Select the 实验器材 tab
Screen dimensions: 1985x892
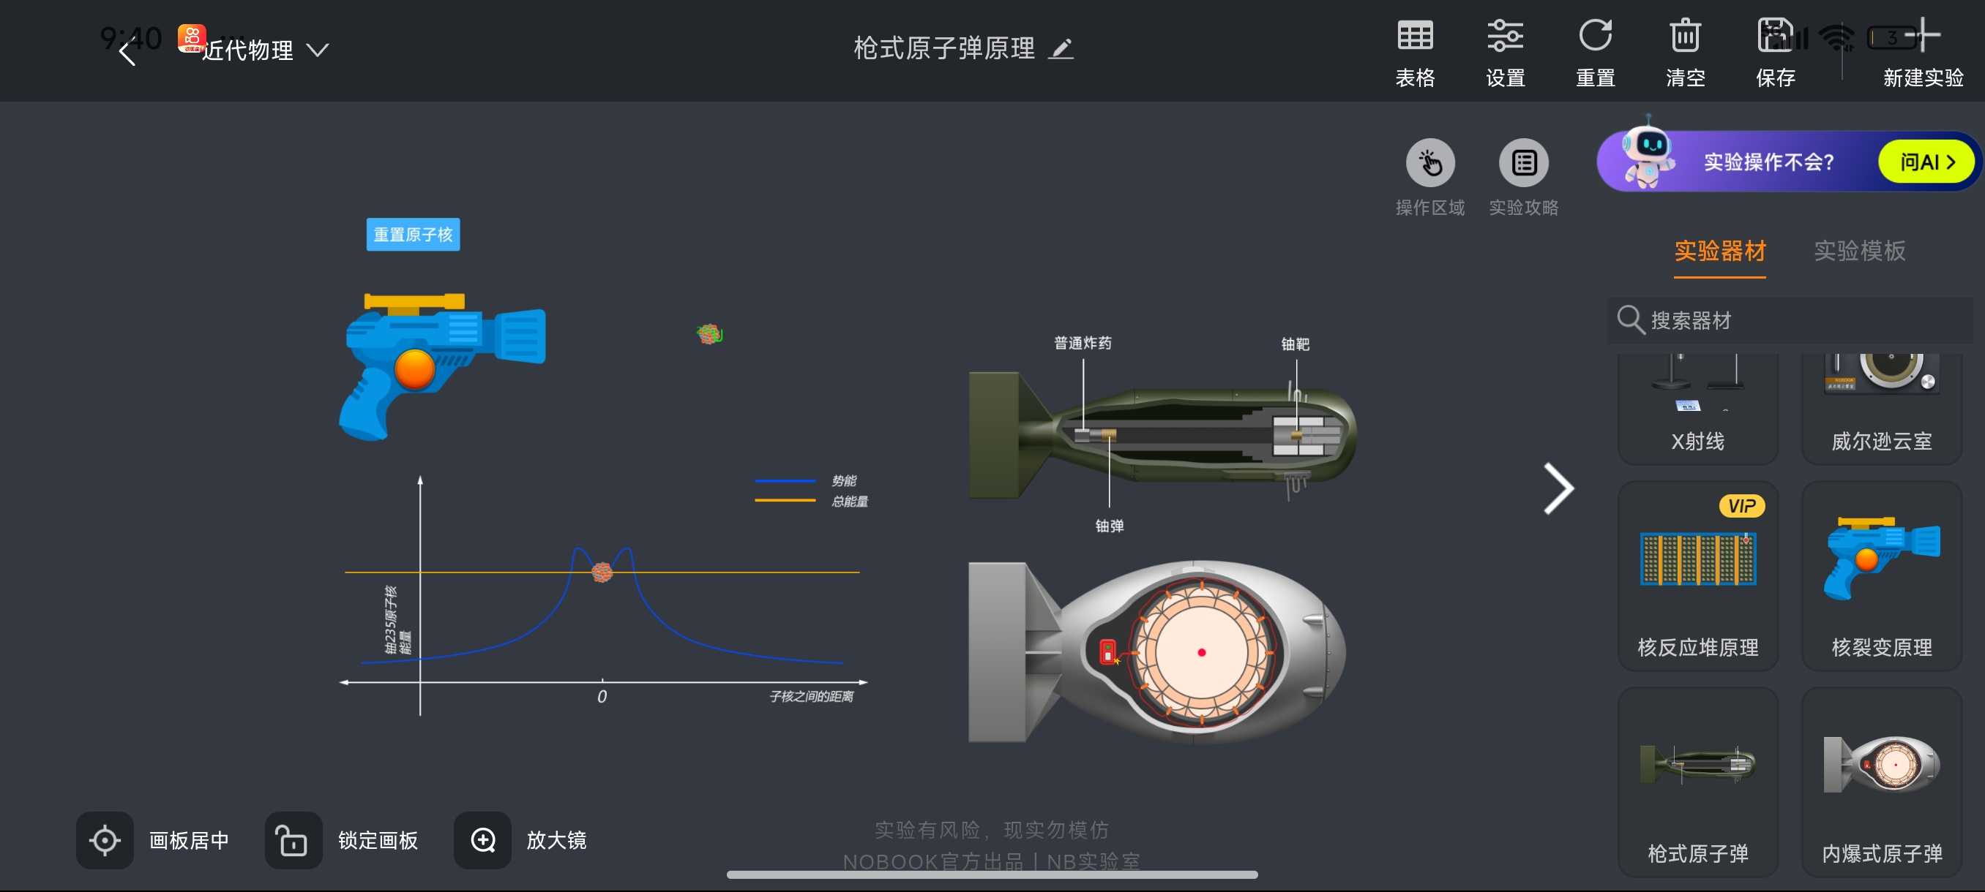tap(1720, 251)
